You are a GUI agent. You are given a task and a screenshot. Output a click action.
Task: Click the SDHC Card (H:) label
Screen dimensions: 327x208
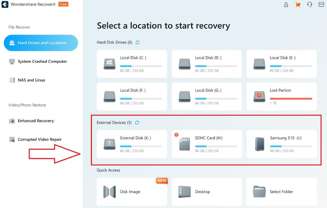tap(209, 138)
